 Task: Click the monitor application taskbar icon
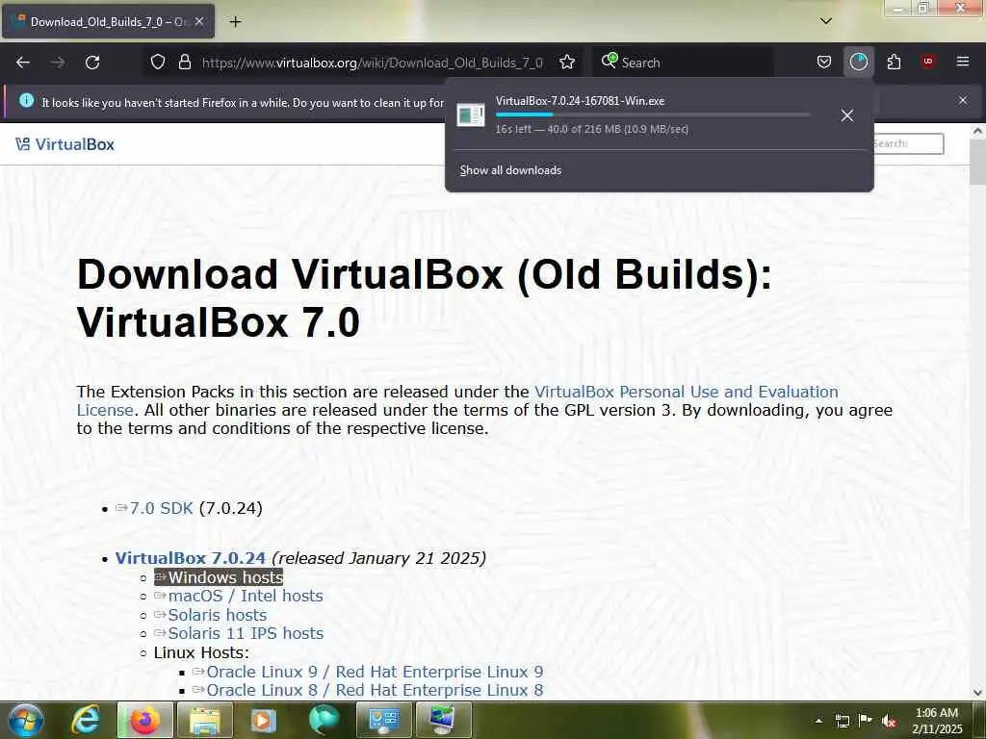pyautogui.click(x=443, y=720)
